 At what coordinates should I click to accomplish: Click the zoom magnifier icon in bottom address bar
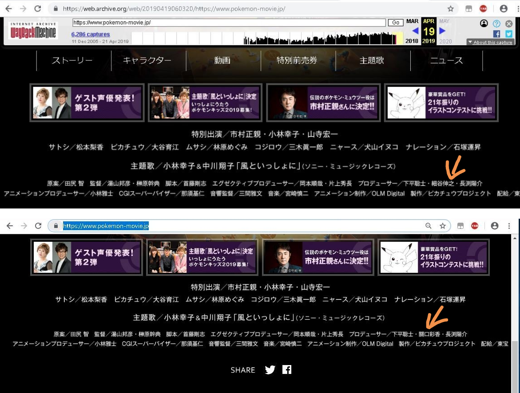tap(429, 226)
